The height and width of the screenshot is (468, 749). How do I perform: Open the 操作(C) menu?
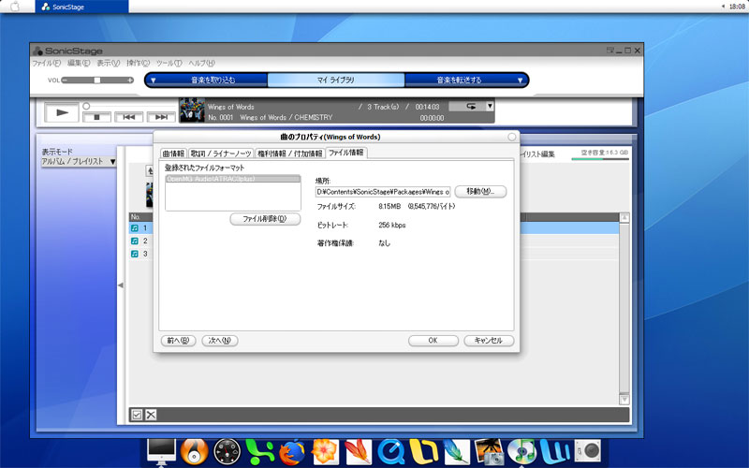tap(138, 63)
